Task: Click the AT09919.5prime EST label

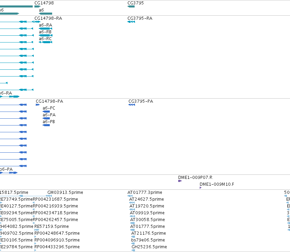Action: point(147,213)
